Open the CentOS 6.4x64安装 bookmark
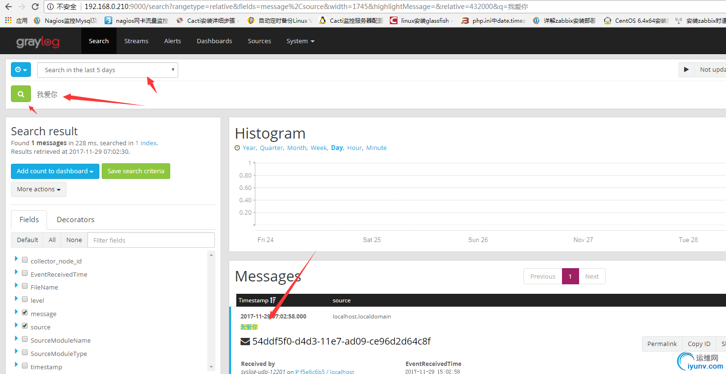The image size is (726, 374). tap(636, 20)
